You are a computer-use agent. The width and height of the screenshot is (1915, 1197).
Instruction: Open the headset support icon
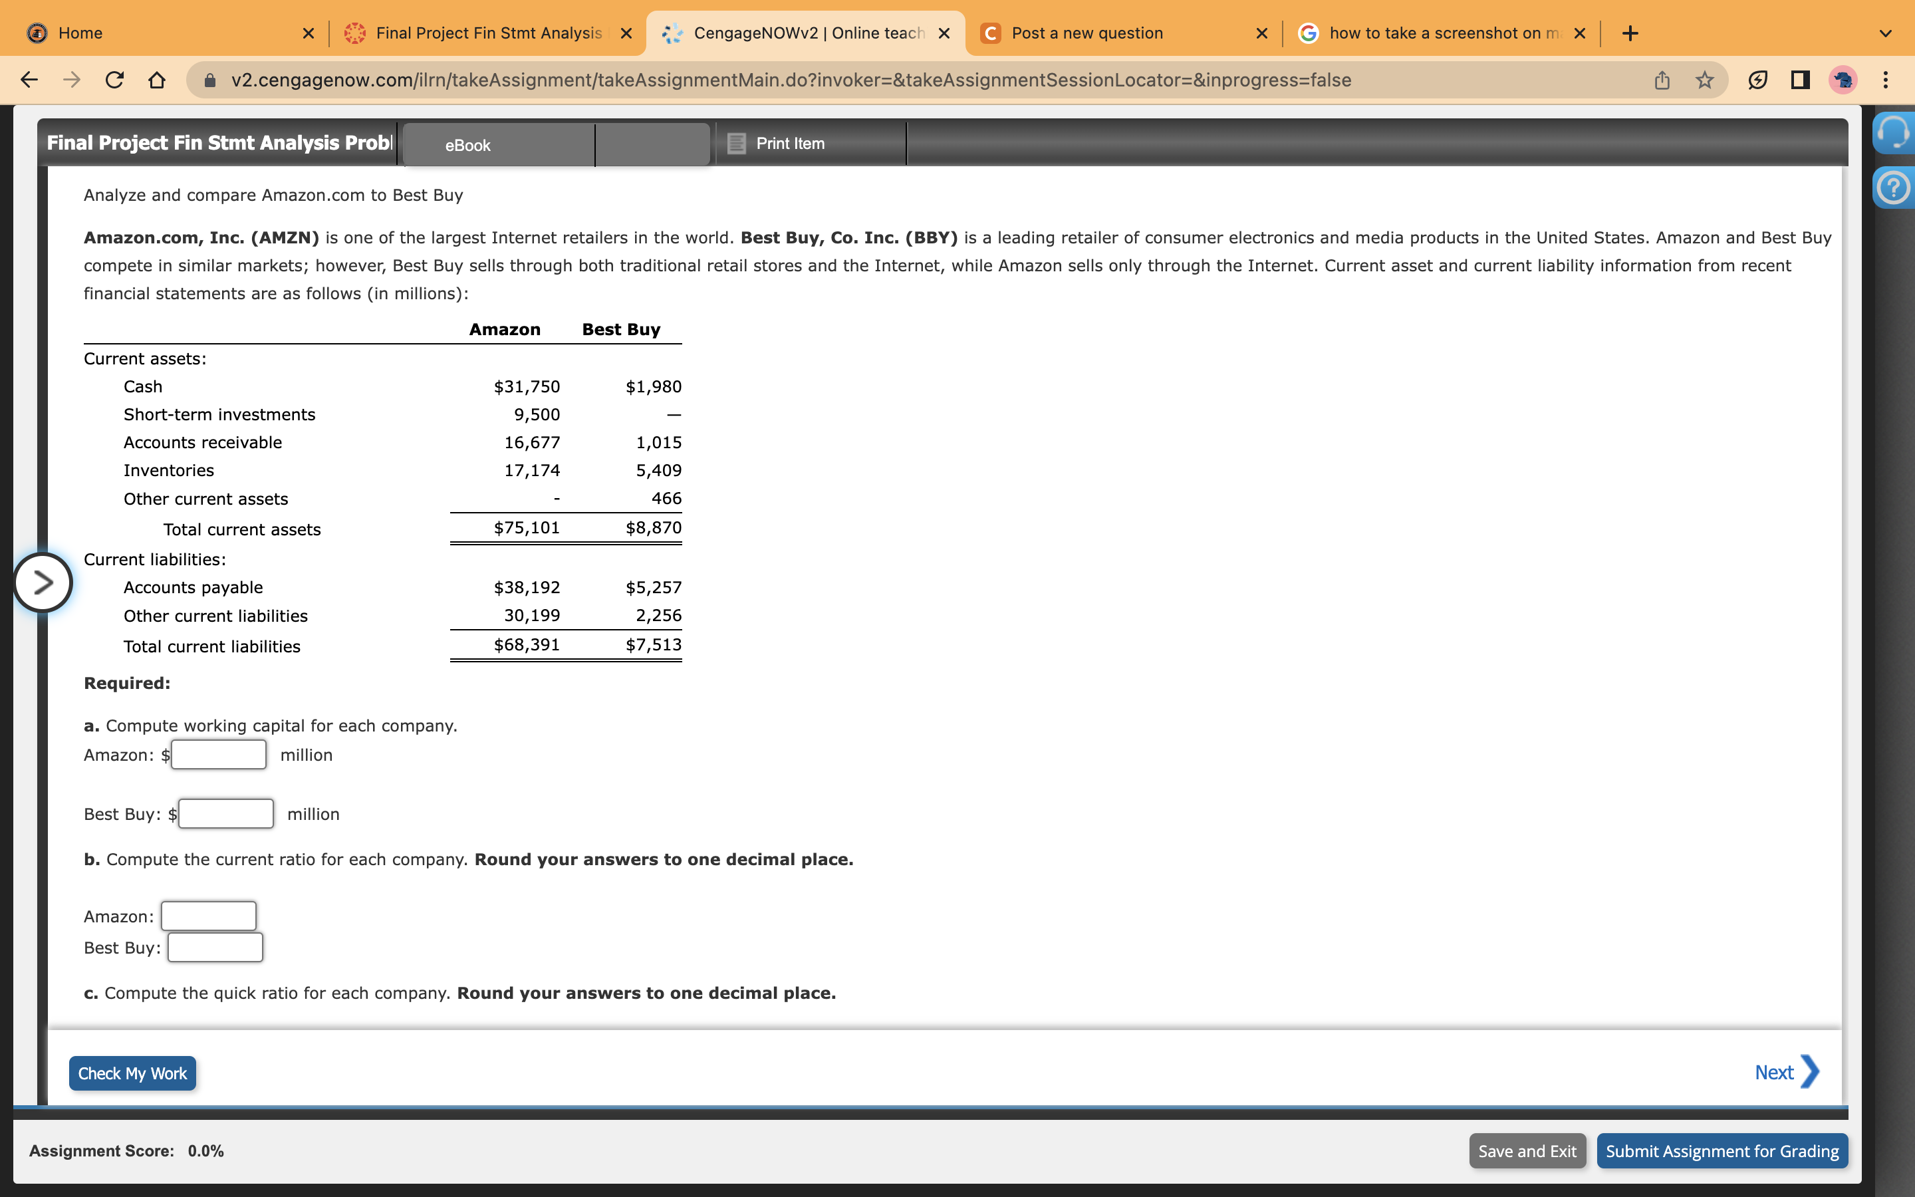point(1894,133)
